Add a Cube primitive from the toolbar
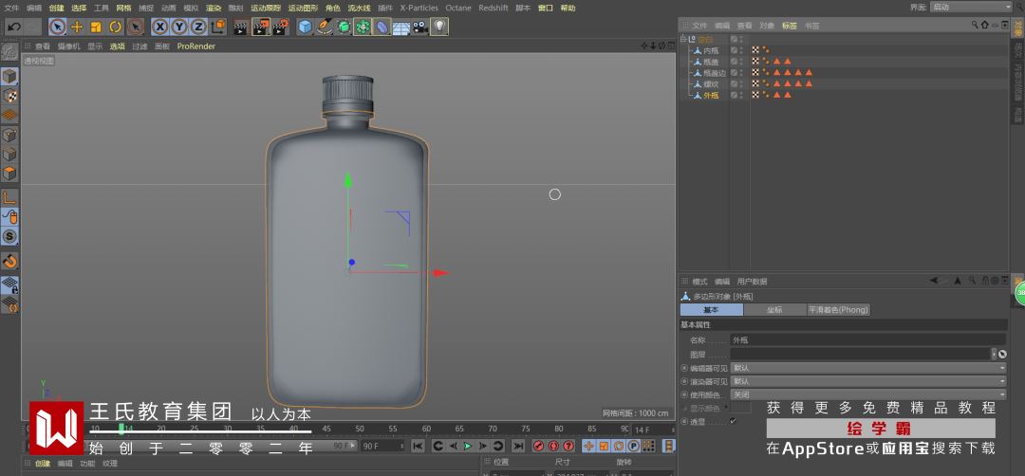 (x=305, y=27)
